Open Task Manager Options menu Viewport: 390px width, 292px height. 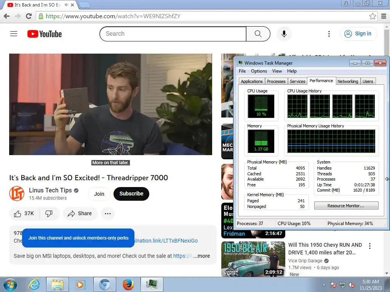(x=259, y=71)
